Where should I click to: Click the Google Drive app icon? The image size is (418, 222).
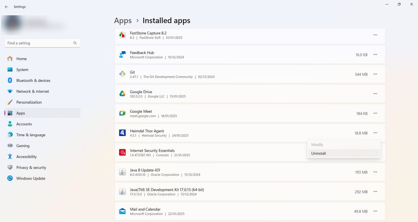pyautogui.click(x=122, y=94)
